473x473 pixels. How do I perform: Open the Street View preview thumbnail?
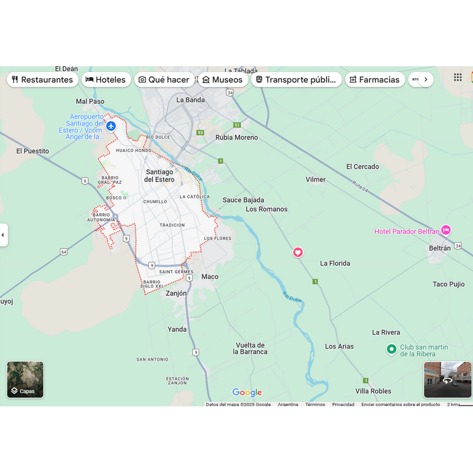(x=448, y=380)
